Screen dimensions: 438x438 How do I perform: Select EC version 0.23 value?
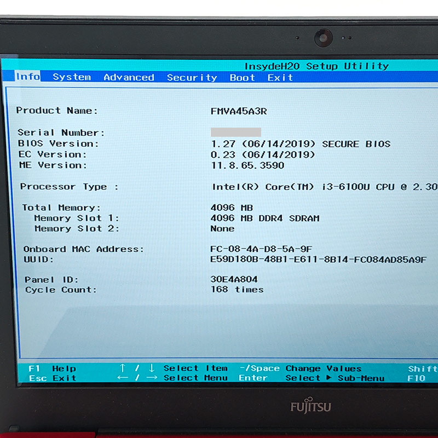[263, 154]
